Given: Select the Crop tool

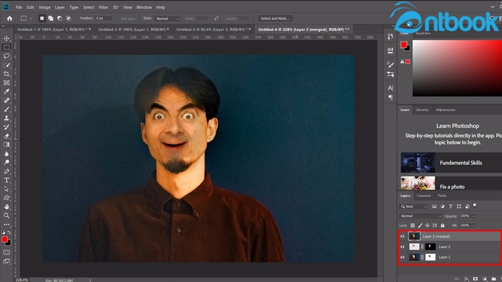Looking at the screenshot, I should (x=6, y=74).
